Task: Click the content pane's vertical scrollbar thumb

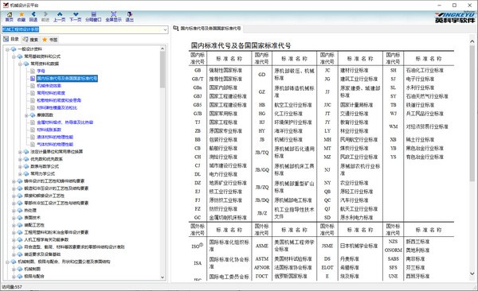Action: [472, 113]
